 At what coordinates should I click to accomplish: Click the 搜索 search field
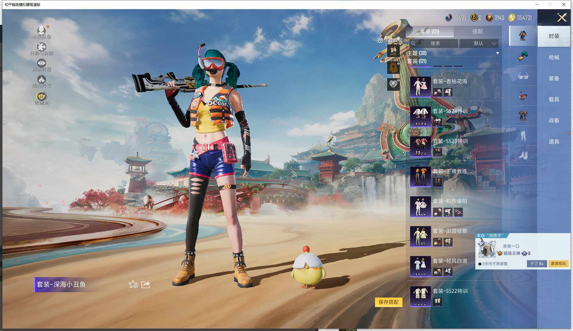click(434, 43)
